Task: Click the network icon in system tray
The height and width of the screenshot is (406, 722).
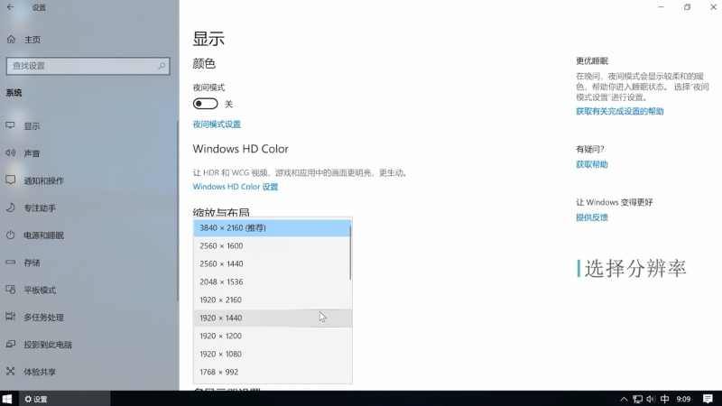Action: (x=638, y=399)
